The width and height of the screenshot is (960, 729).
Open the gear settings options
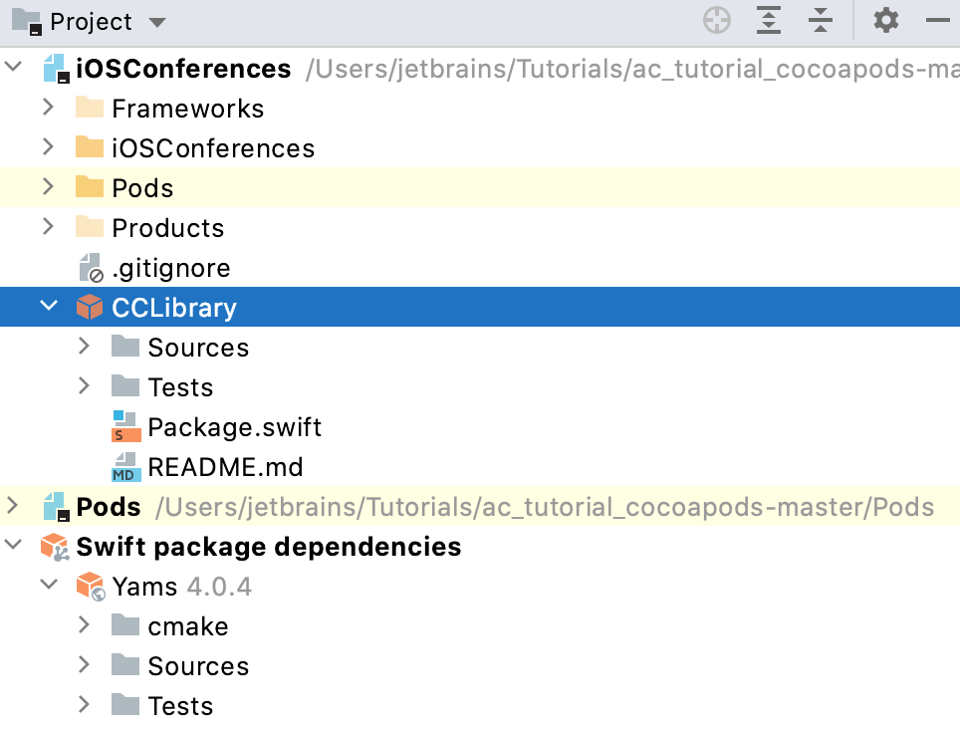885,21
